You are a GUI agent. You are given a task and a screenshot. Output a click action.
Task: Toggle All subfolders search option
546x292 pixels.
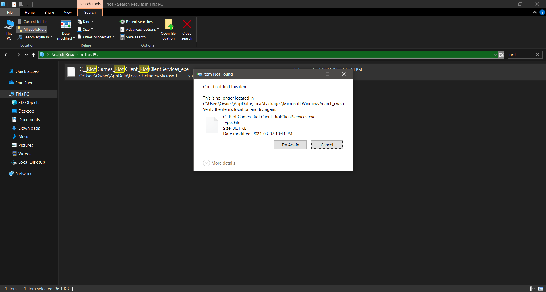[32, 29]
